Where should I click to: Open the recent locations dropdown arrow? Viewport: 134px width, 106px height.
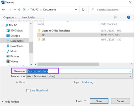[15, 10]
